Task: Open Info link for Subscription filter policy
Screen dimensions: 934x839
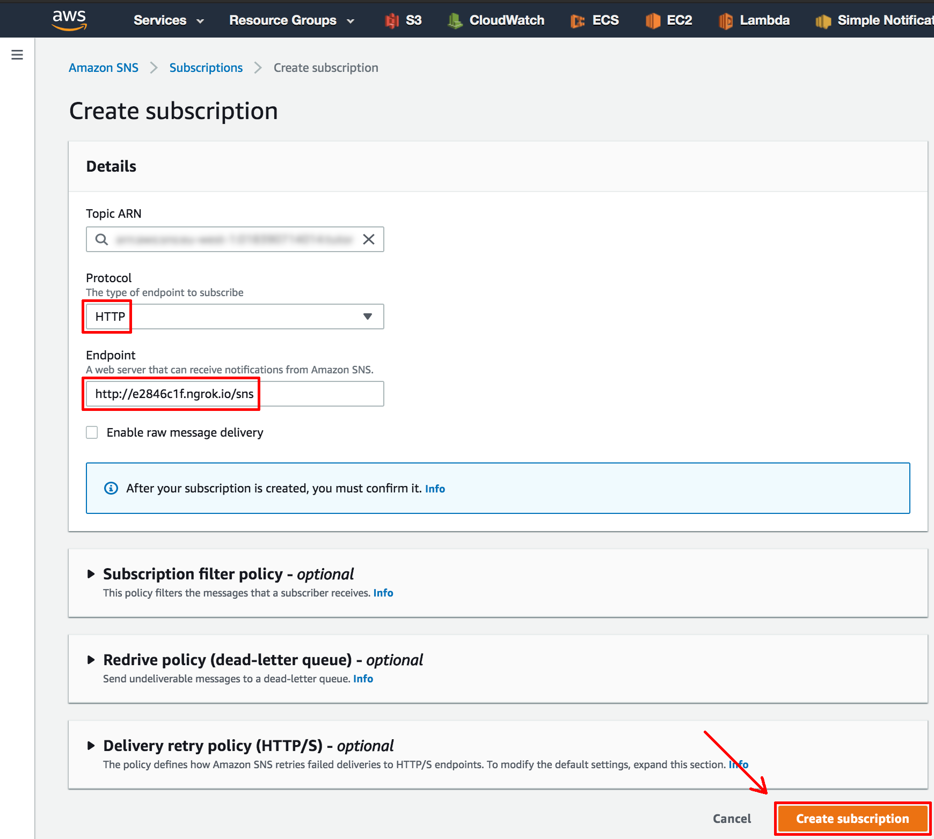Action: pos(383,593)
